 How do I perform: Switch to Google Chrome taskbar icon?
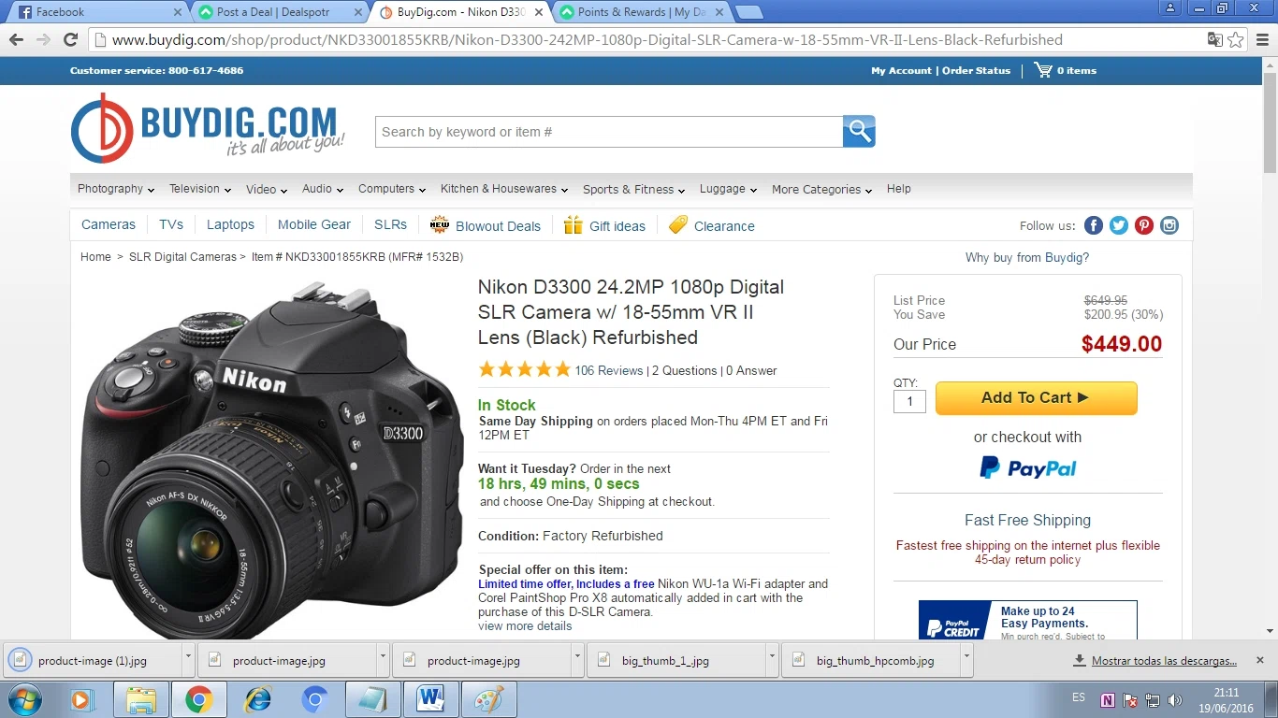(x=198, y=699)
